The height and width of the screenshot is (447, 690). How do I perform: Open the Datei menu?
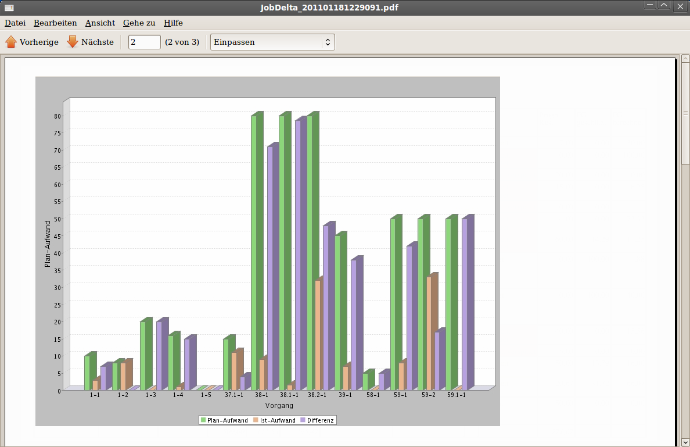pyautogui.click(x=15, y=23)
